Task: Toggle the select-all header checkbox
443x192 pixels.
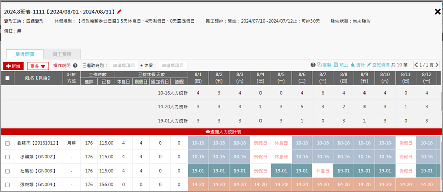Action: tap(7, 78)
